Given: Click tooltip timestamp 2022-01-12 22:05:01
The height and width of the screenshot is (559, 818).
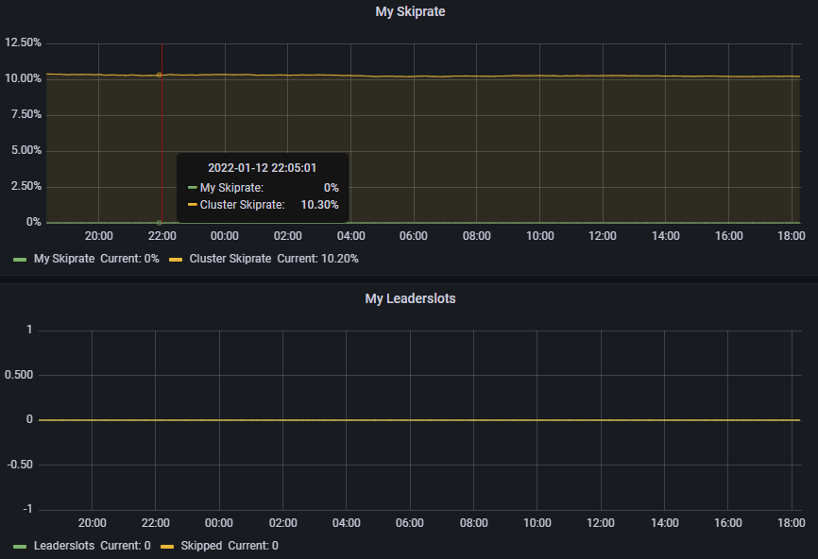Looking at the screenshot, I should (262, 168).
